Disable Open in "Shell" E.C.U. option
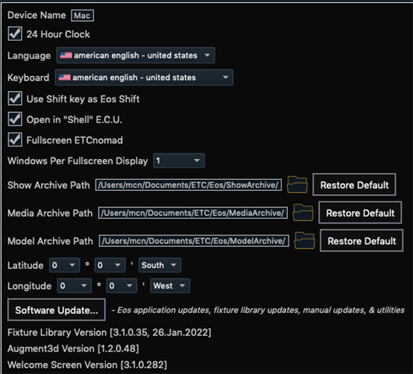Screen dimensions: 413x374 coord(15,119)
